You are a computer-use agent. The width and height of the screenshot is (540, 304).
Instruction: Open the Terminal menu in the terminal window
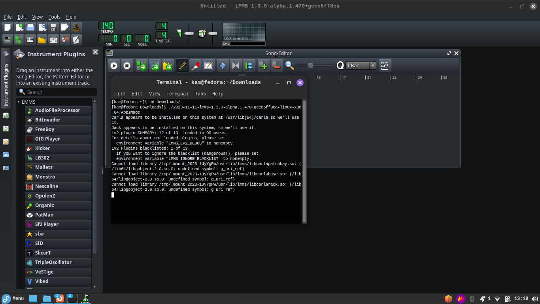177,94
